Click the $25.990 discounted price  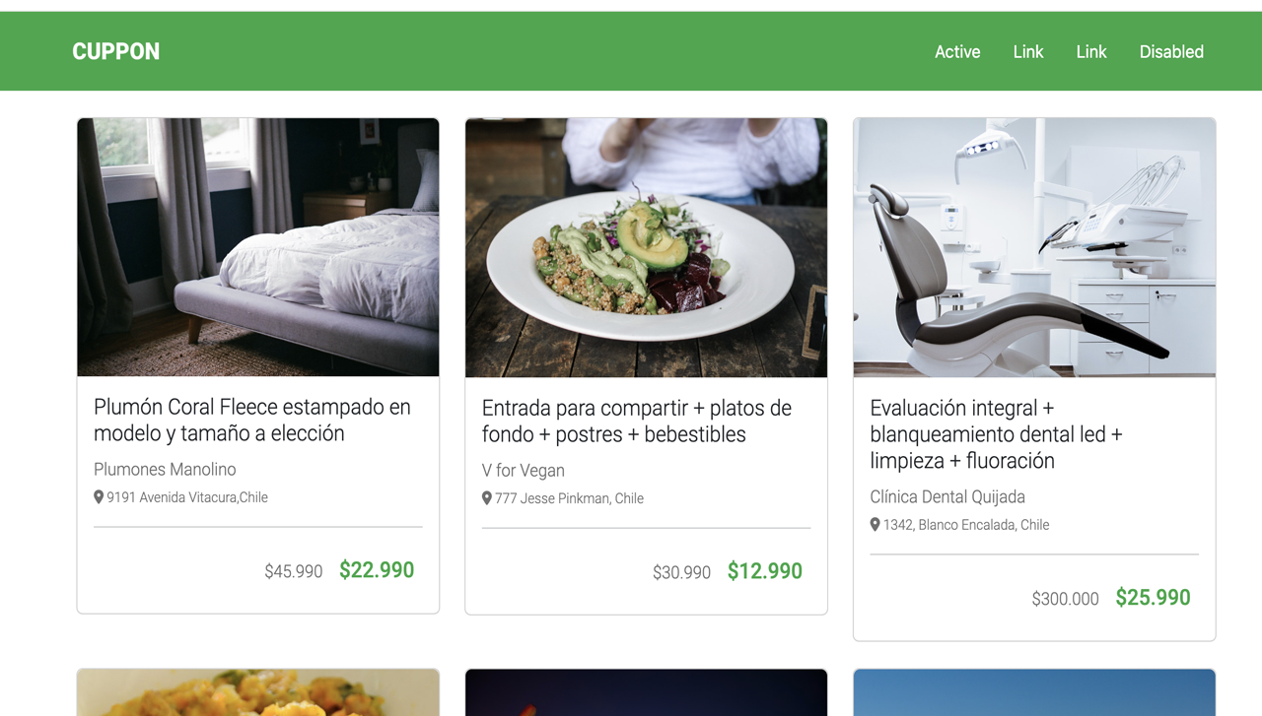tap(1153, 598)
